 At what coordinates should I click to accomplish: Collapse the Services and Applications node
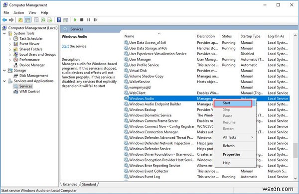click(x=4, y=81)
